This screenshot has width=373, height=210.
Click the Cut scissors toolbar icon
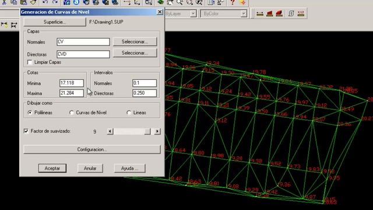pyautogui.click(x=4, y=2)
